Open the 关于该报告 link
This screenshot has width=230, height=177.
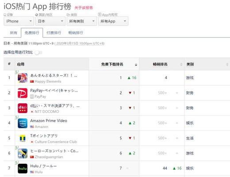pyautogui.click(x=84, y=8)
